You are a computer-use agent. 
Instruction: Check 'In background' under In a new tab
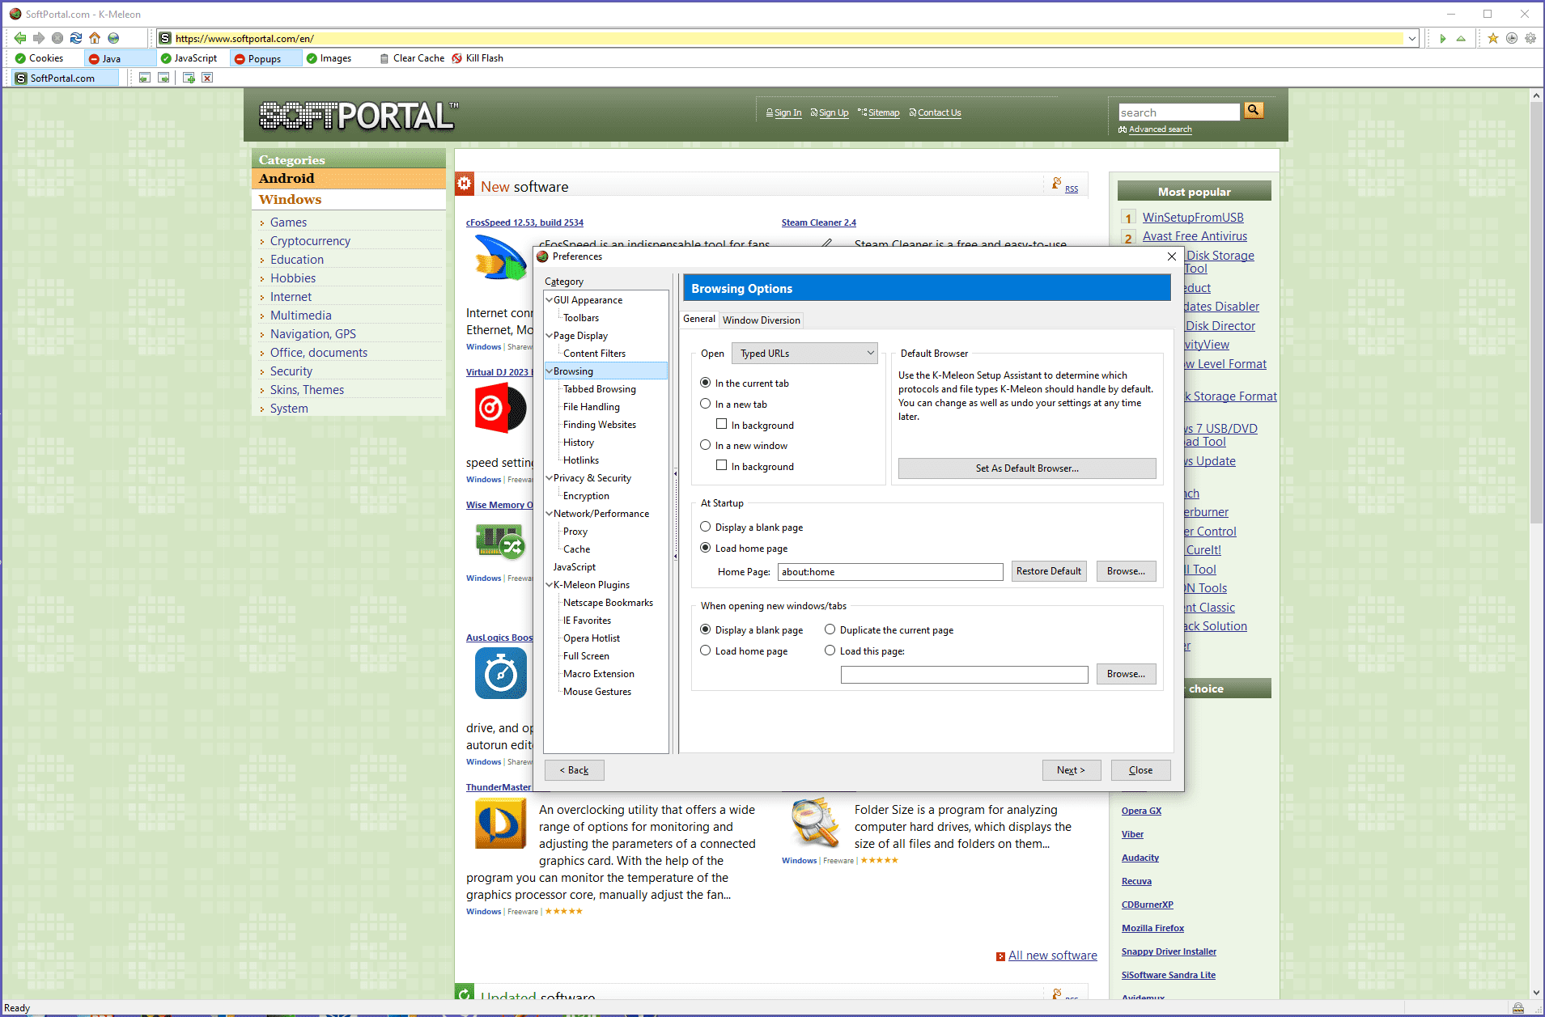pos(722,424)
